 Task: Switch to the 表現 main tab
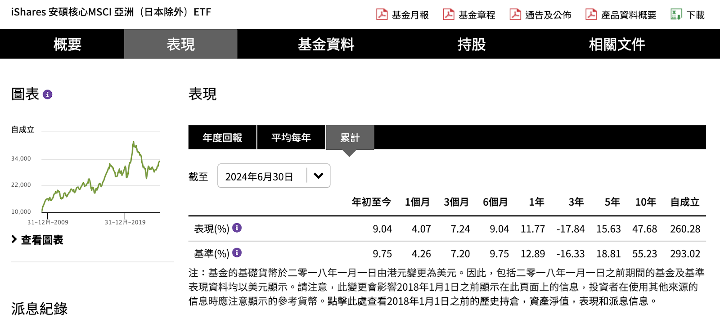click(180, 44)
